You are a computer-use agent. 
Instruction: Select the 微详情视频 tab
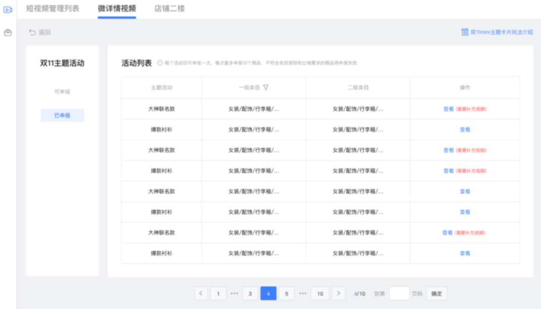[117, 9]
